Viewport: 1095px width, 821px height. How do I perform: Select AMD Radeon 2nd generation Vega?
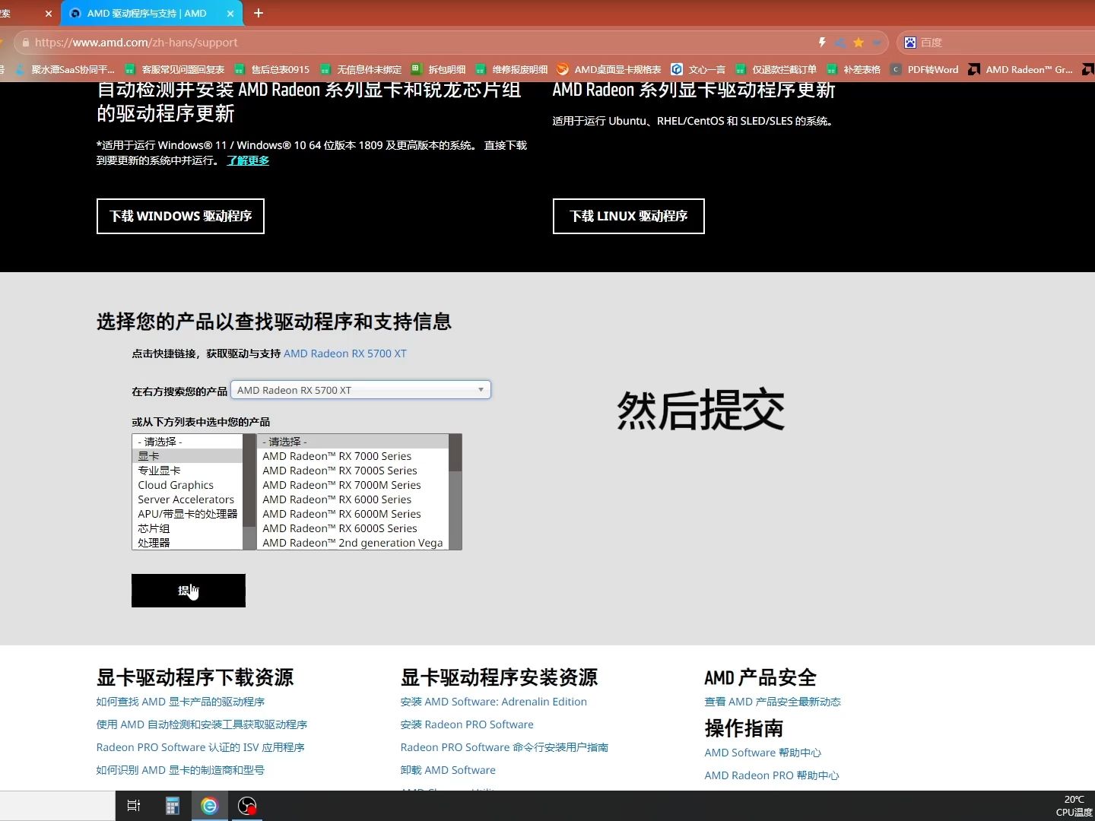tap(353, 543)
